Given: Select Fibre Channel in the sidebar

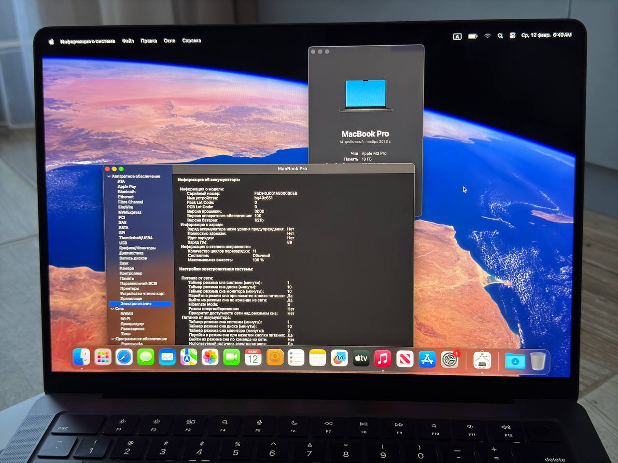Looking at the screenshot, I should [130, 202].
